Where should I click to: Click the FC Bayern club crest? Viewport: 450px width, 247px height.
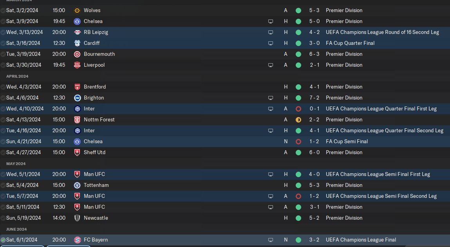point(77,240)
